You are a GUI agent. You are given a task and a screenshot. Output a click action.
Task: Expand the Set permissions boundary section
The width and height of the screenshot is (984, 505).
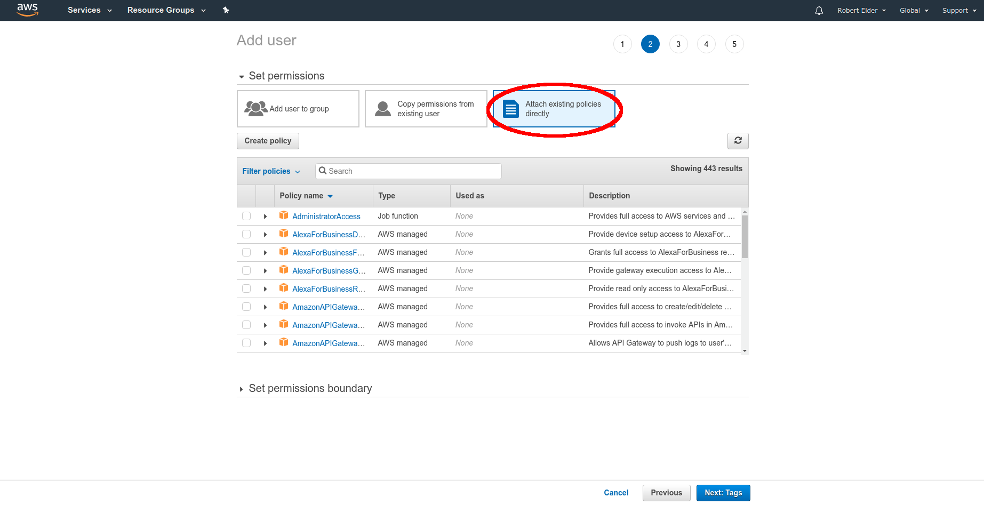click(242, 389)
